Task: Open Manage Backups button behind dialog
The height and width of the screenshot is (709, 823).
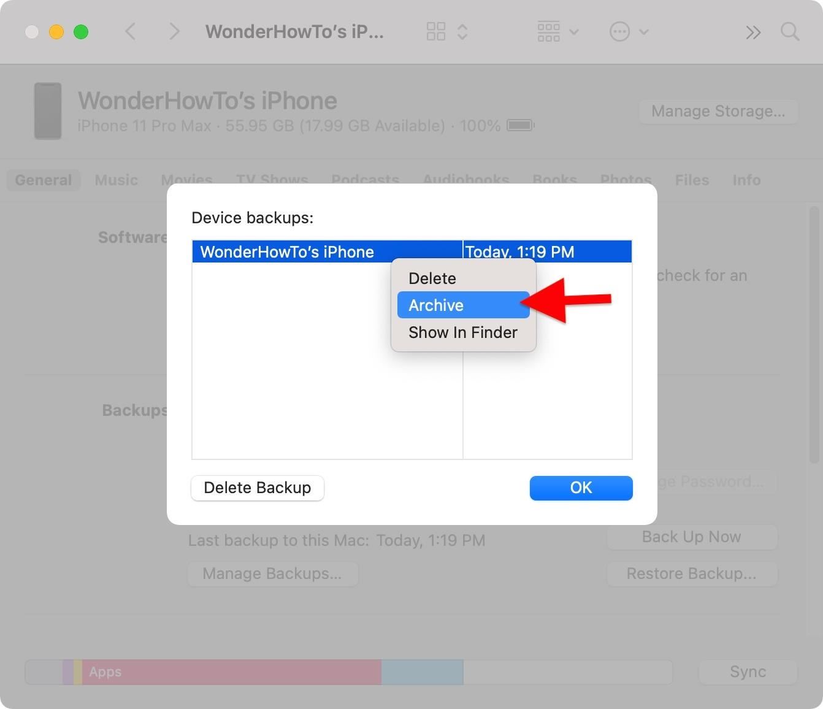Action: pos(272,573)
